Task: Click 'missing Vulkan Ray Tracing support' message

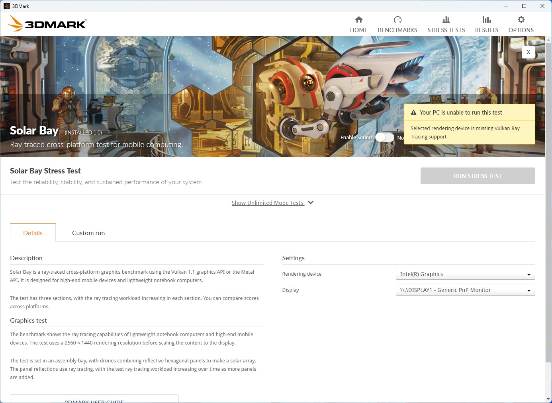Action: [x=465, y=132]
